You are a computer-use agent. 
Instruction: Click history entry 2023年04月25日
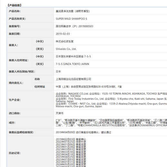(71, 157)
